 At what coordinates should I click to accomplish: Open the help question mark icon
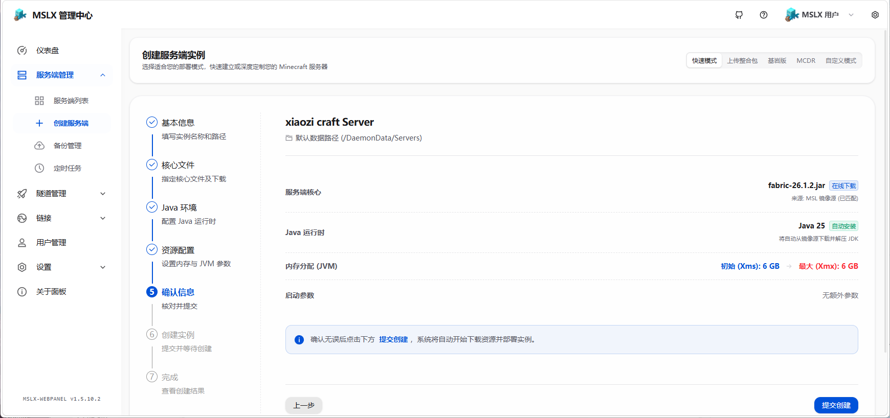tap(764, 15)
